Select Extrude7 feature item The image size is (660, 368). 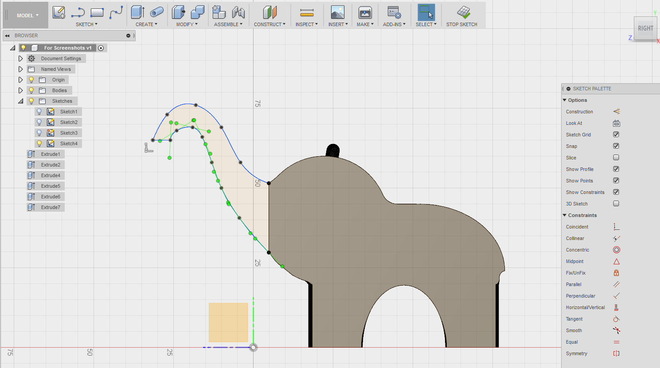[x=46, y=207]
